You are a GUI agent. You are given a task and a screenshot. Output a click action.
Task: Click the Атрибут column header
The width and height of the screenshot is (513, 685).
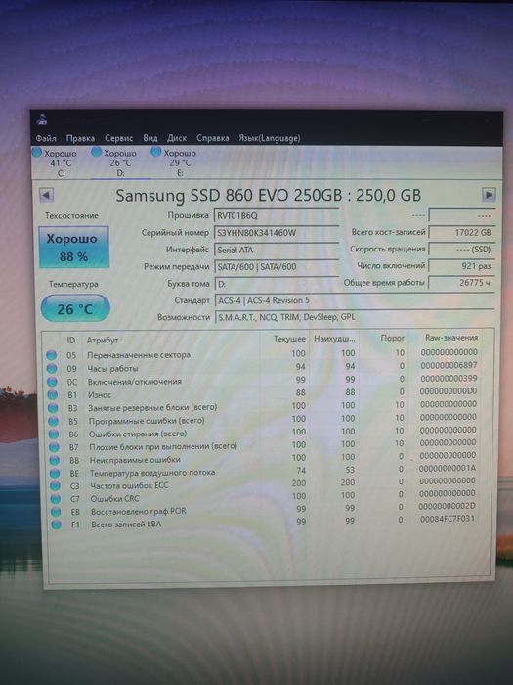[x=102, y=340]
